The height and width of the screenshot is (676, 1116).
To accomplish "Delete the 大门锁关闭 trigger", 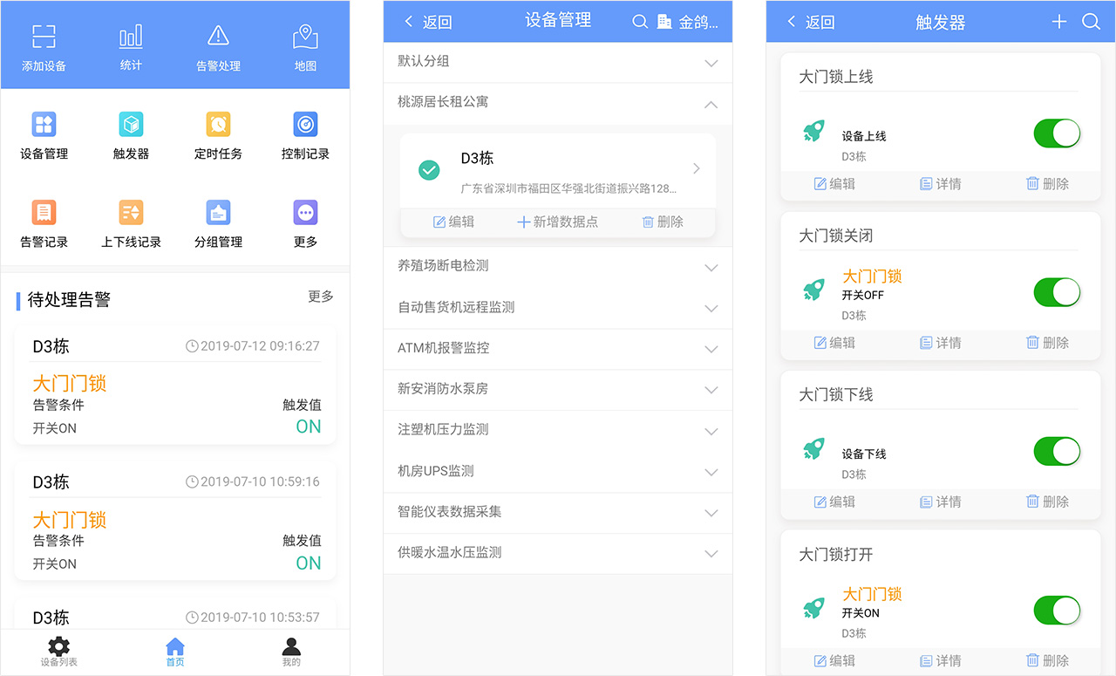I will click(x=1048, y=343).
